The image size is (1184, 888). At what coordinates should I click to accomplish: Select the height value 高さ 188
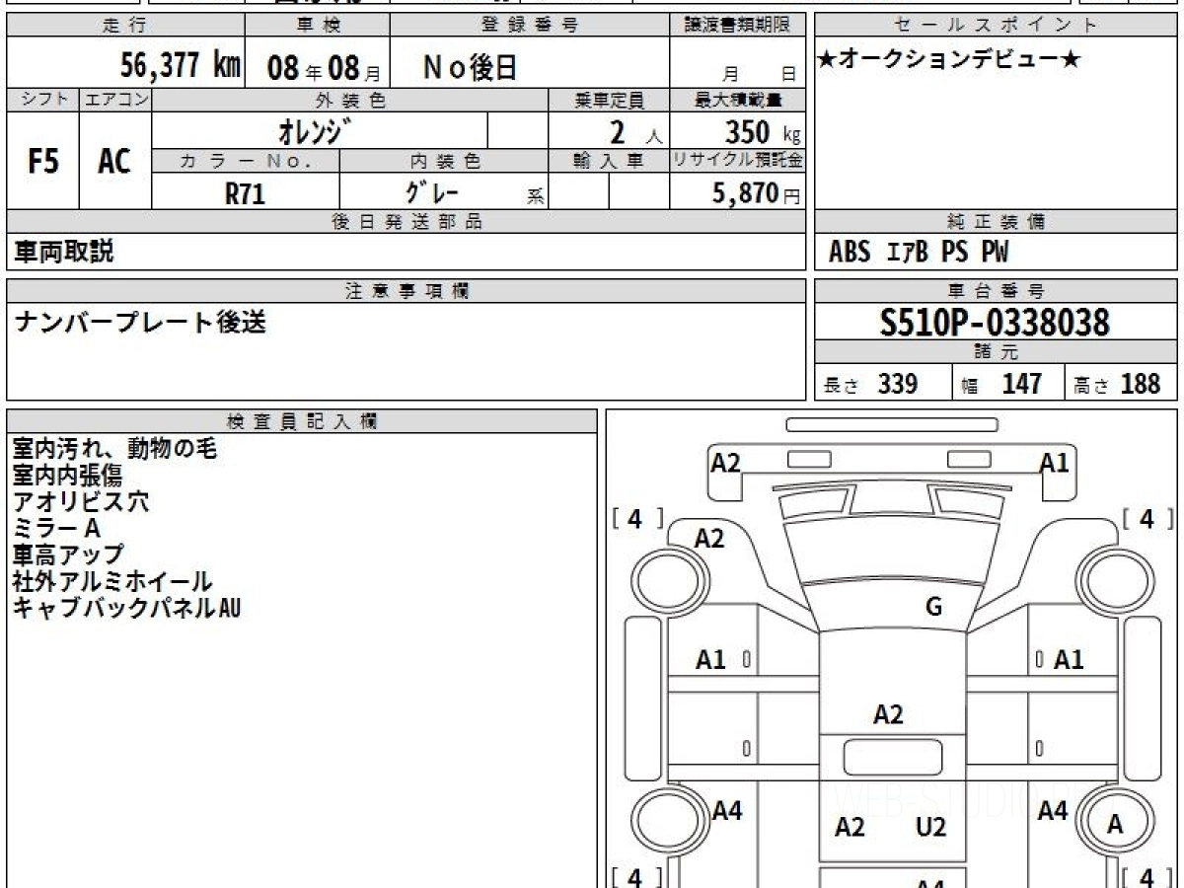[1117, 384]
